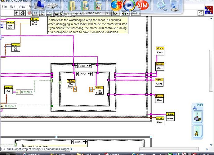Select the Joystick Get node near Button 1
This screenshot has width=214, height=155.
click(x=8, y=90)
